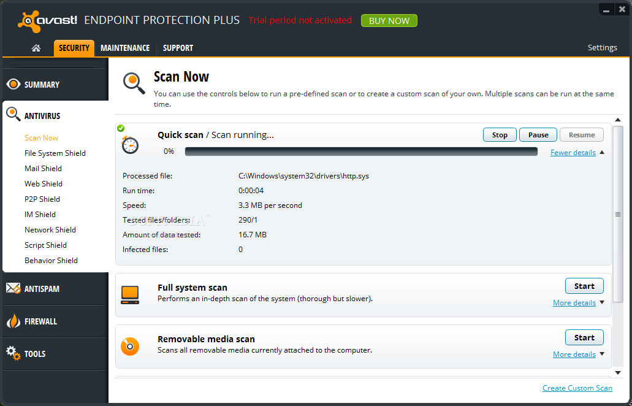Click the Quick scan progress bar

[x=361, y=151]
